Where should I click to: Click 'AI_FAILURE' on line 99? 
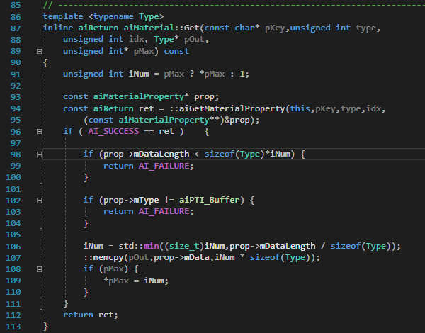coord(164,166)
